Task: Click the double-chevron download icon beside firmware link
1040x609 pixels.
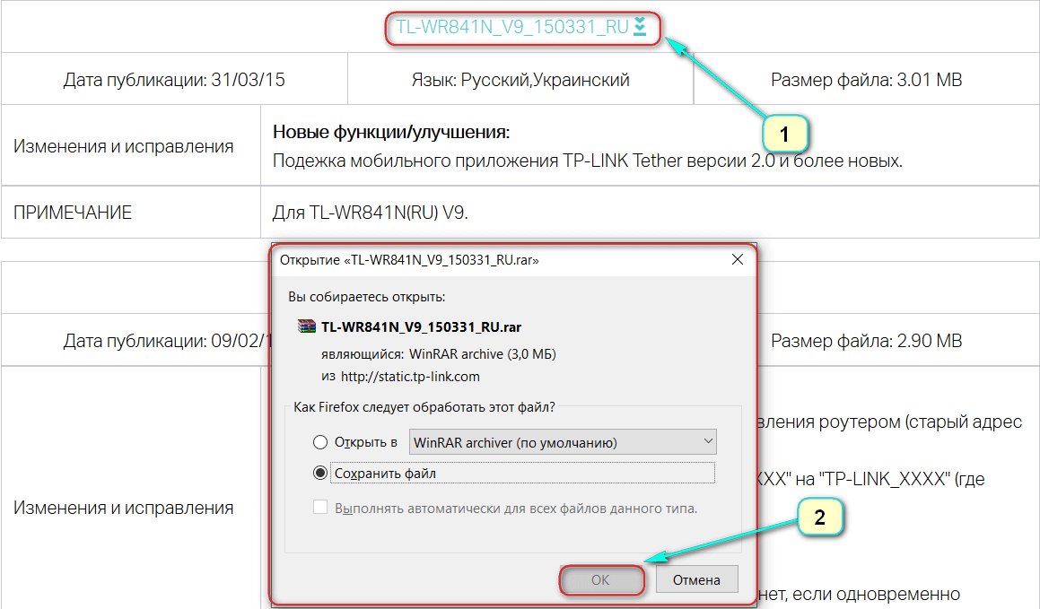Action: click(x=640, y=27)
